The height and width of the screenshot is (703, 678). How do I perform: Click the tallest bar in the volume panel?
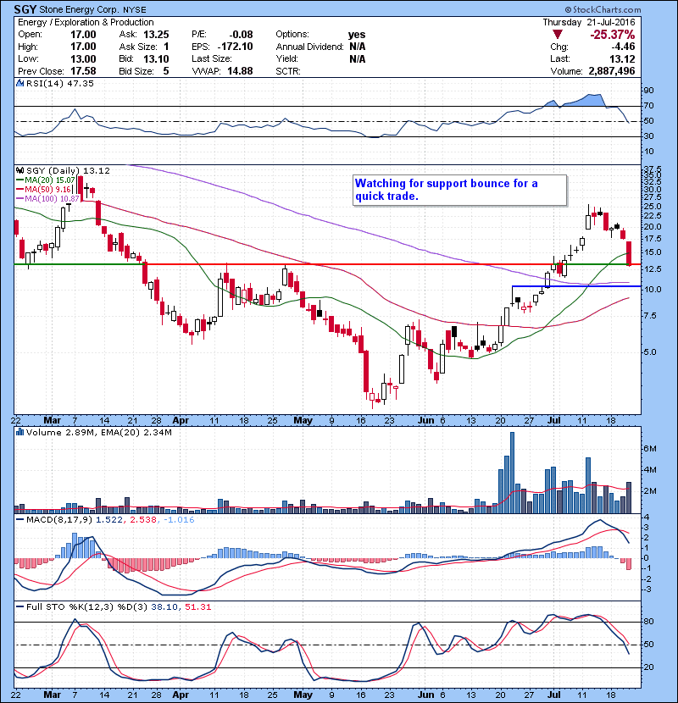(512, 473)
